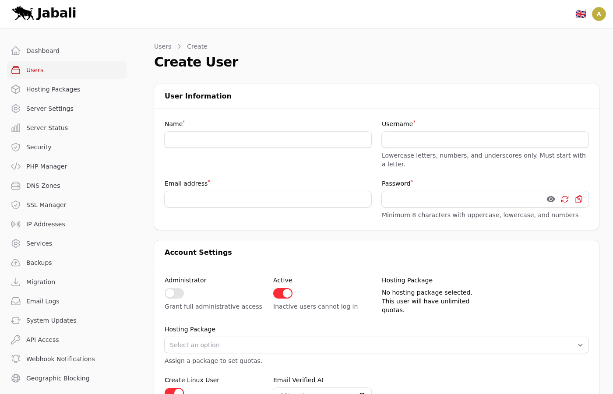
Task: Enable the Administrator toggle
Action: 174,293
